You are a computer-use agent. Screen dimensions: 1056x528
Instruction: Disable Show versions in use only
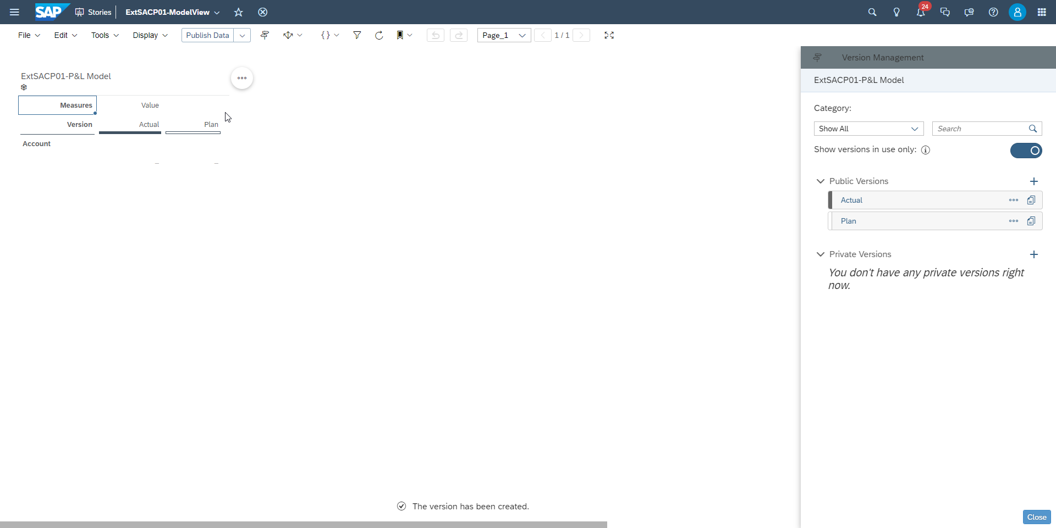(x=1027, y=150)
